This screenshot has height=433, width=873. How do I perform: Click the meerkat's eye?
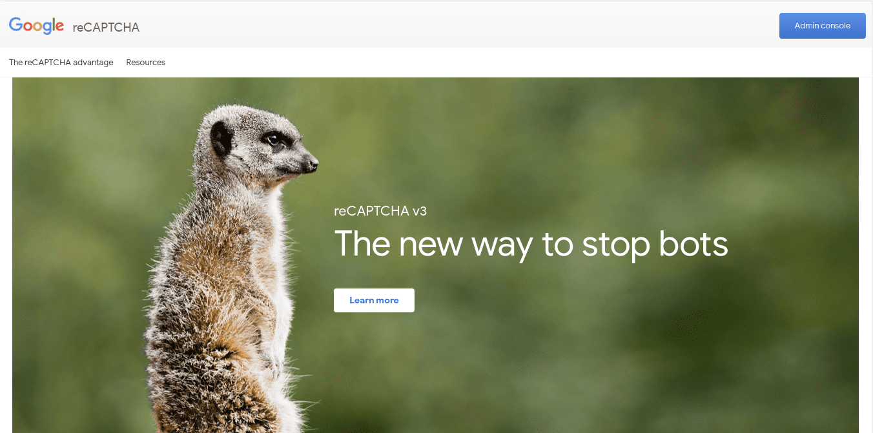pos(273,139)
